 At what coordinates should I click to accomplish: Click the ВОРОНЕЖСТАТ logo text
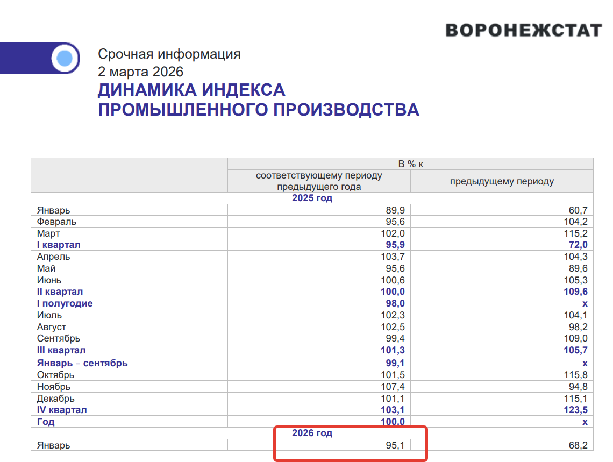pyautogui.click(x=523, y=30)
